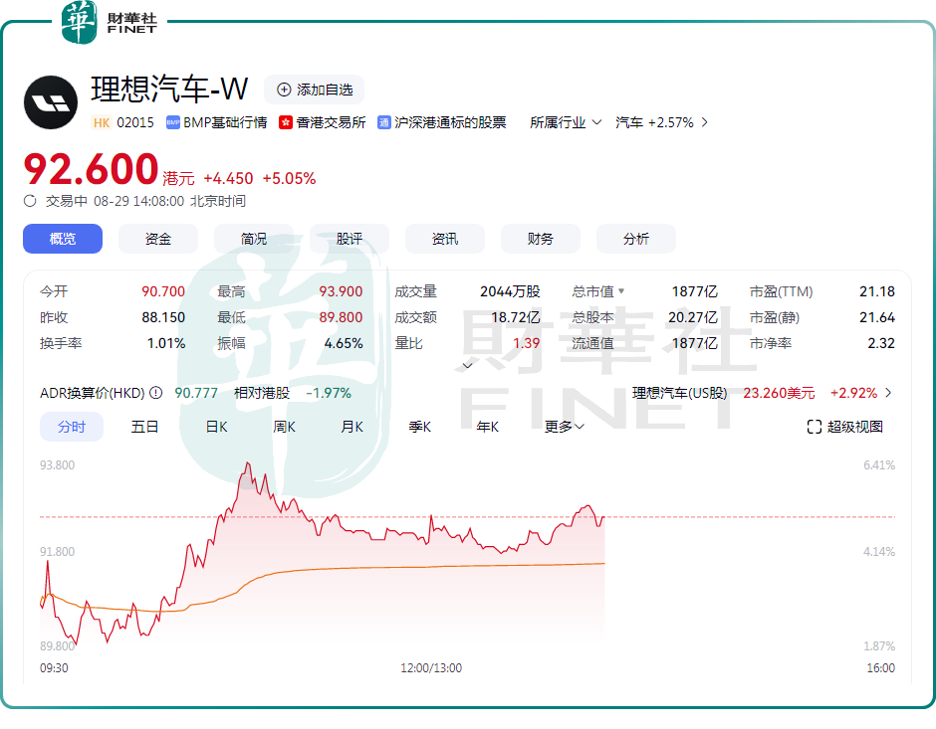The height and width of the screenshot is (729, 936).
Task: Click the 成交量 value 2044万股
Action: 510,291
